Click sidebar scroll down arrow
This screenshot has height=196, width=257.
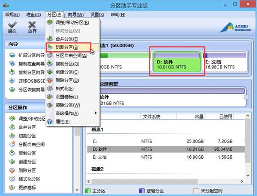(x=77, y=190)
